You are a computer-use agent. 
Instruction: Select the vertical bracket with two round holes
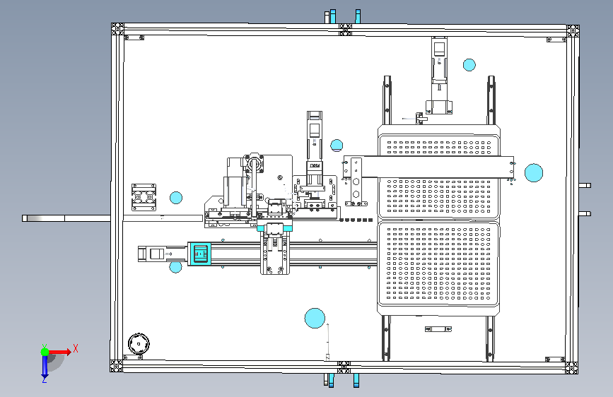[356, 182]
